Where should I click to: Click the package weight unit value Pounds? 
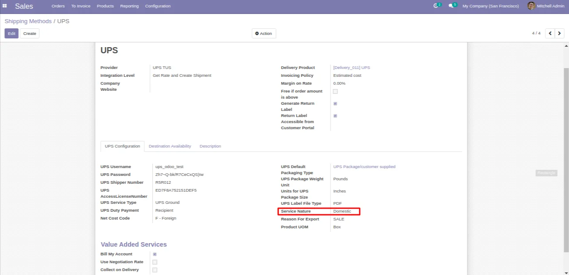[341, 179]
